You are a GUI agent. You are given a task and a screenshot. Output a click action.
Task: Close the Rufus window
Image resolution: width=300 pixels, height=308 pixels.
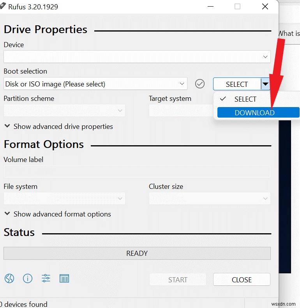click(265, 7)
